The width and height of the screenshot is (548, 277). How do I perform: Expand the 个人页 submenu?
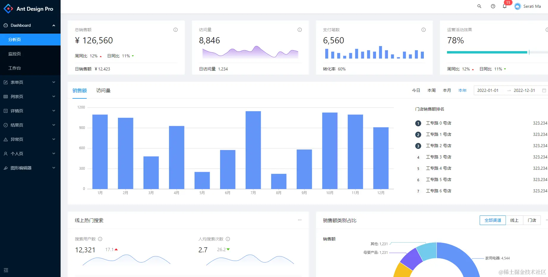click(x=54, y=154)
